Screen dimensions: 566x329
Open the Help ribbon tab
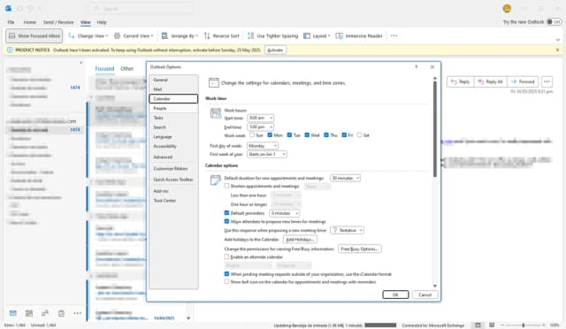coord(102,22)
